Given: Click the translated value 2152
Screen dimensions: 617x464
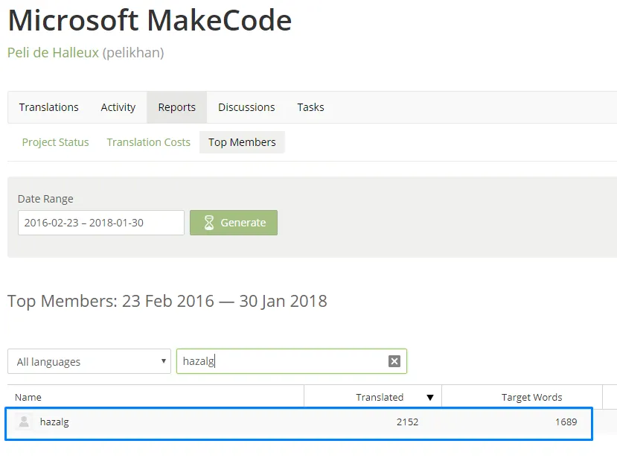Looking at the screenshot, I should point(407,422).
